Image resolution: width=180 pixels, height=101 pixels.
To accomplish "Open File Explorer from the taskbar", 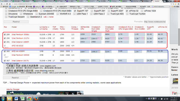I will pos(9,99).
